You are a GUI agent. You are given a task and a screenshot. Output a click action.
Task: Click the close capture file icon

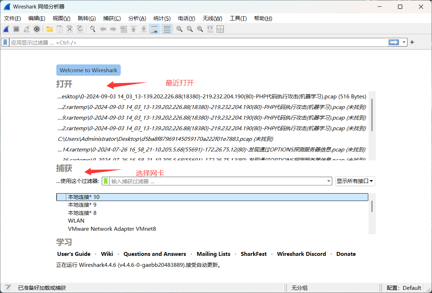tap(70, 29)
